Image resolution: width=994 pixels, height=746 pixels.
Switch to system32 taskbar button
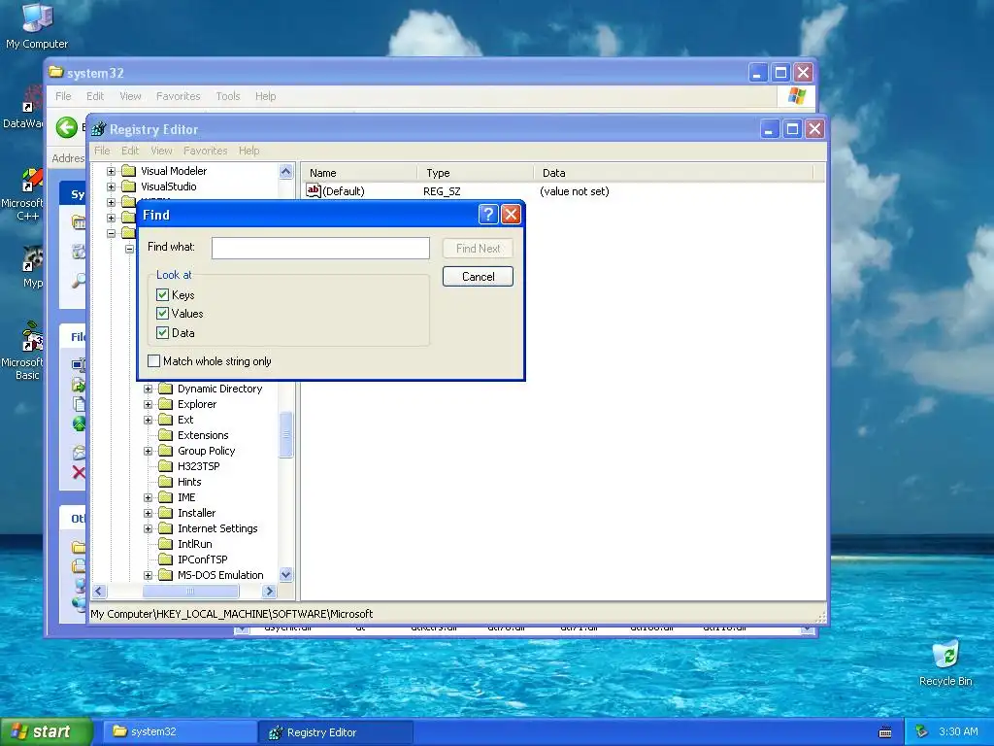tap(180, 731)
